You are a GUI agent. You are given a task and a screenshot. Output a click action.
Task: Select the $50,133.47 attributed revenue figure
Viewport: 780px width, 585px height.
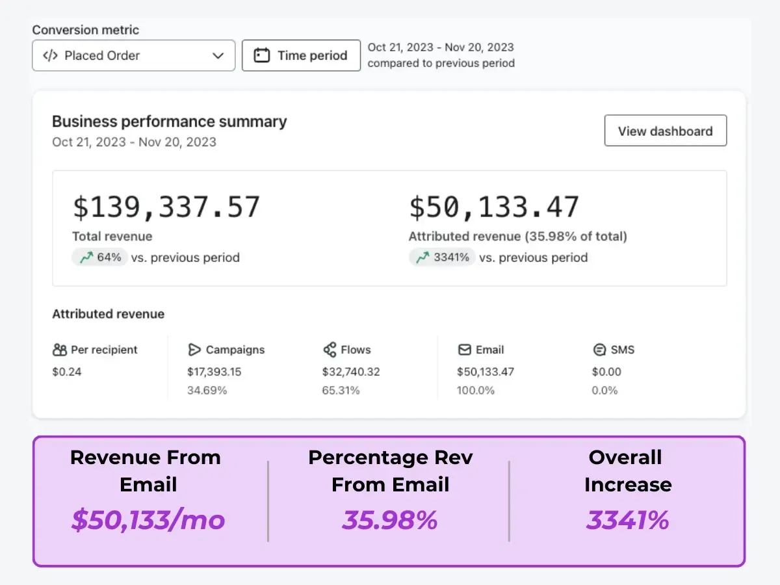click(x=494, y=207)
